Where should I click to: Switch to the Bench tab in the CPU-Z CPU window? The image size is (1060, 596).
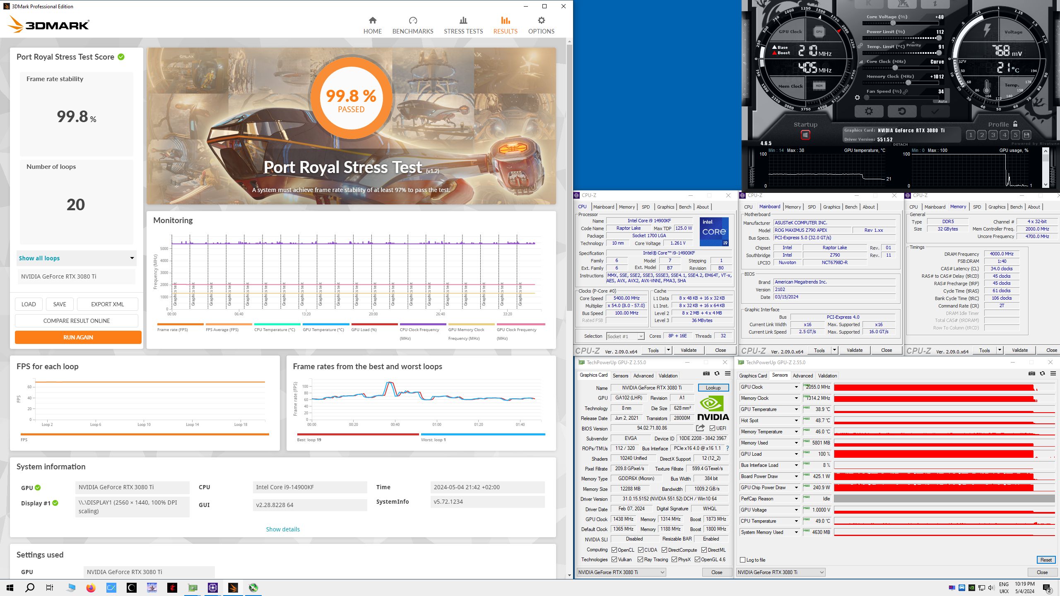click(685, 207)
